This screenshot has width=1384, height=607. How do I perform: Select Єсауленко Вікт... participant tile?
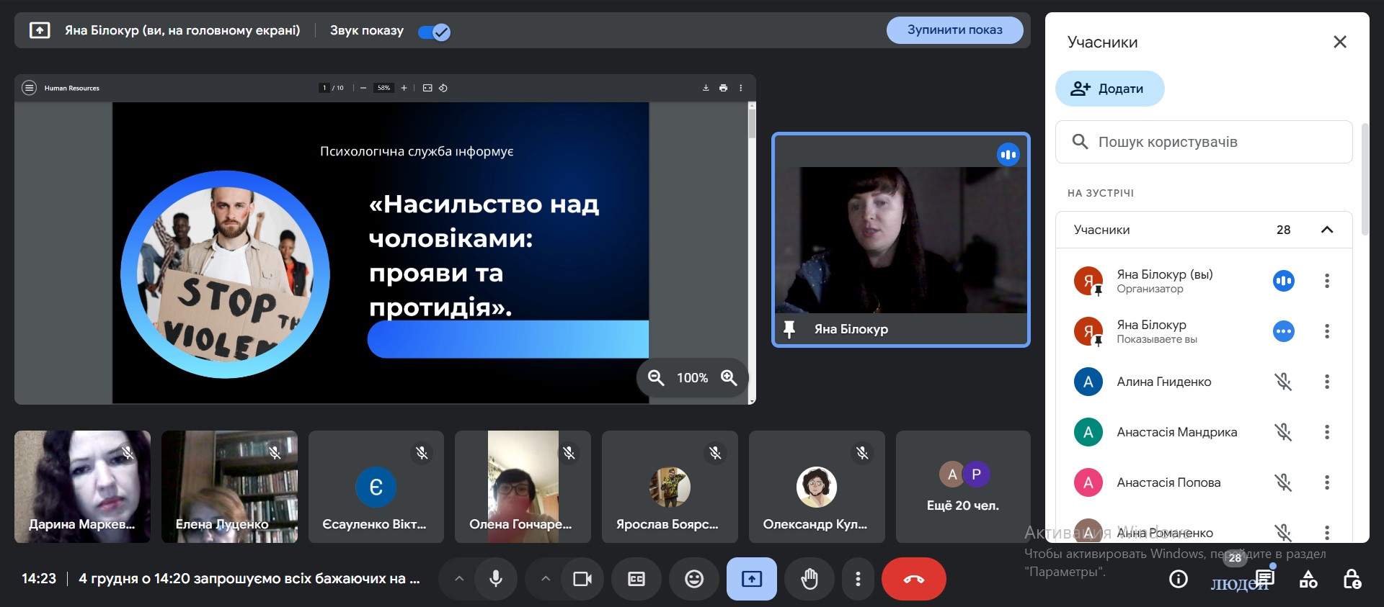[376, 487]
